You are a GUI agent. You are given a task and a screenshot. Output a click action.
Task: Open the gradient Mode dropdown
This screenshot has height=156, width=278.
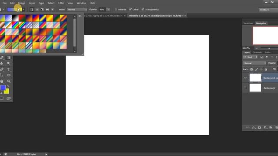click(77, 10)
